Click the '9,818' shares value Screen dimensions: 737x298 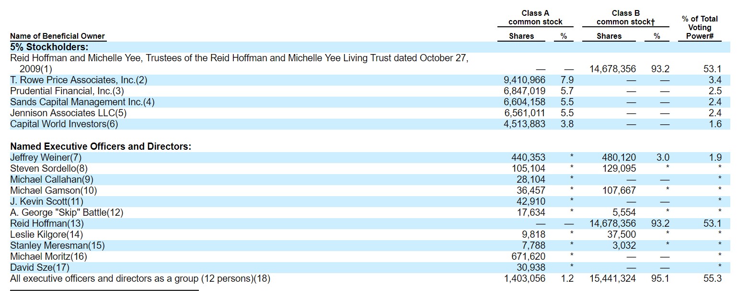point(533,234)
